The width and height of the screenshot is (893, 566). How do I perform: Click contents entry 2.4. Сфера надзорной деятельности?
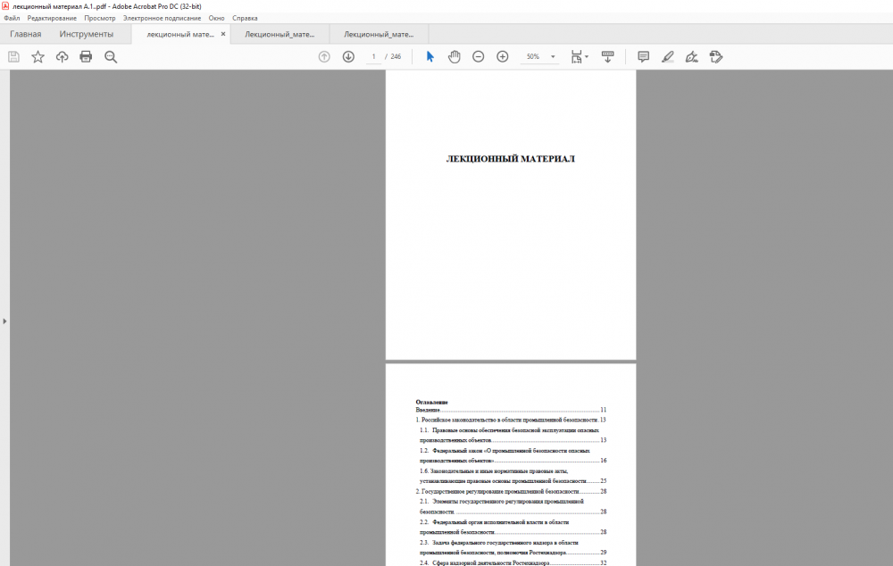coord(513,562)
